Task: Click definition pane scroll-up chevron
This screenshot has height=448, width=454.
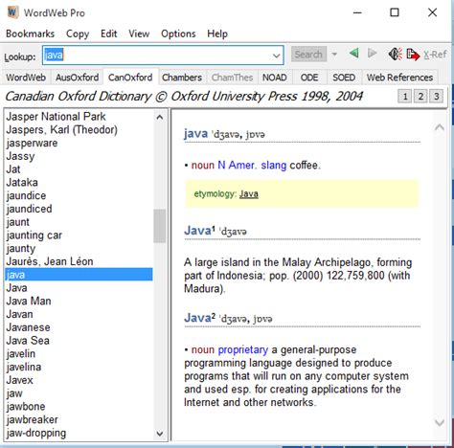Action: pyautogui.click(x=440, y=127)
